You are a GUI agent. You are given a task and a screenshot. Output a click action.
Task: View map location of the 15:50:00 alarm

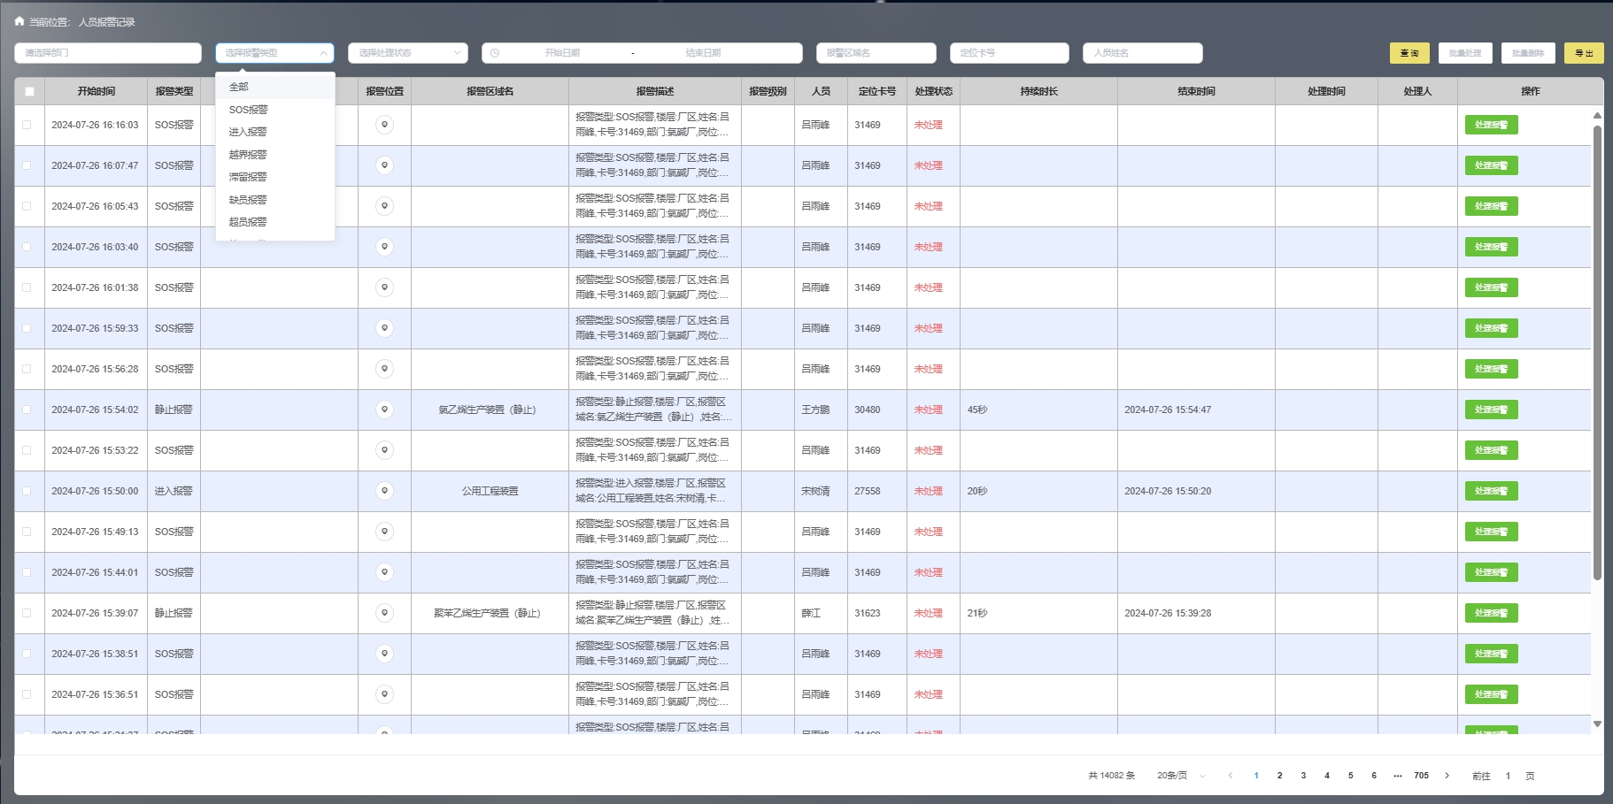pyautogui.click(x=384, y=491)
